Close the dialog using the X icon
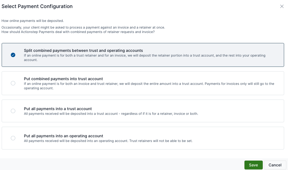The width and height of the screenshot is (288, 170). point(282,6)
